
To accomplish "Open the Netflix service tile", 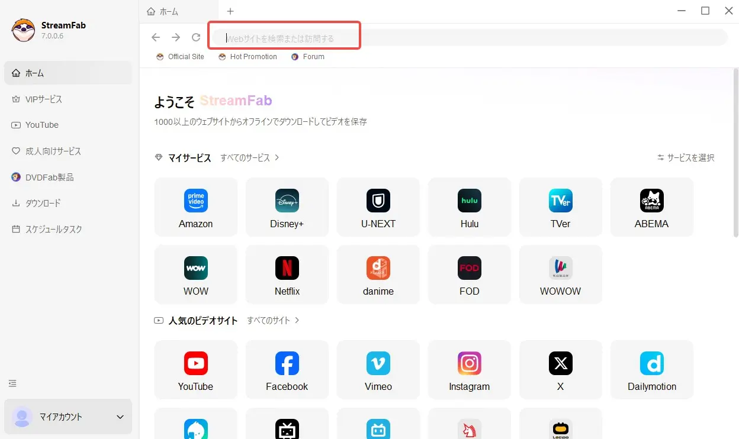I will 287,275.
